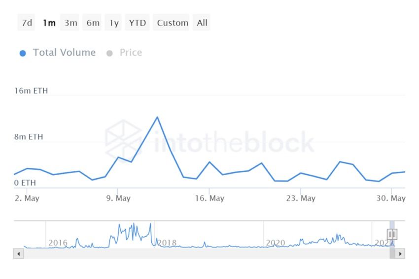419x279 pixels.
Task: Open the Custom date range
Action: click(x=173, y=23)
